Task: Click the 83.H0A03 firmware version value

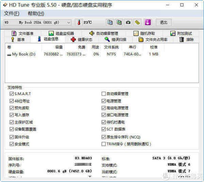Action: (83, 158)
